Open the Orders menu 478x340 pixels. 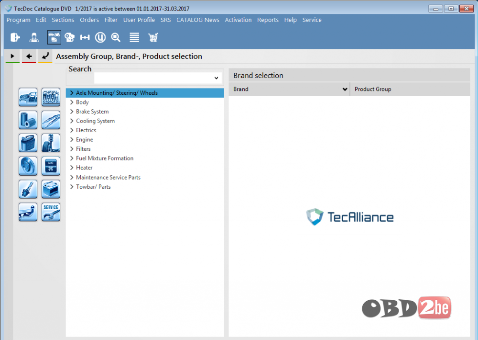point(89,20)
